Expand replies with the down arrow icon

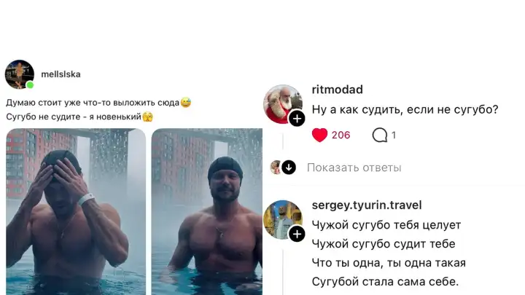[x=289, y=168]
